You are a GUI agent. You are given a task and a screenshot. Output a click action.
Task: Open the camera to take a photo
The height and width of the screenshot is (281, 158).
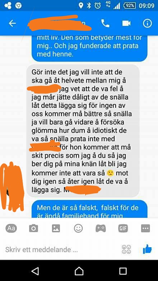point(33,228)
